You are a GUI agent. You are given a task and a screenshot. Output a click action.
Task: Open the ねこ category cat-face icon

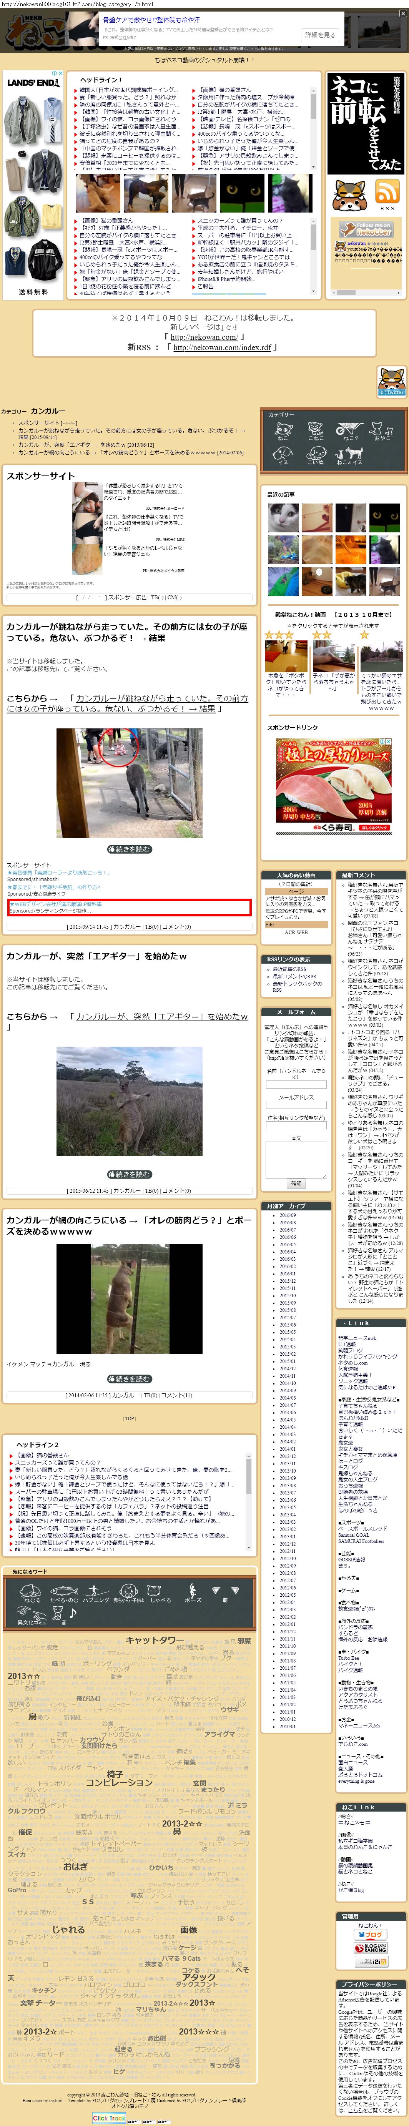click(x=283, y=431)
